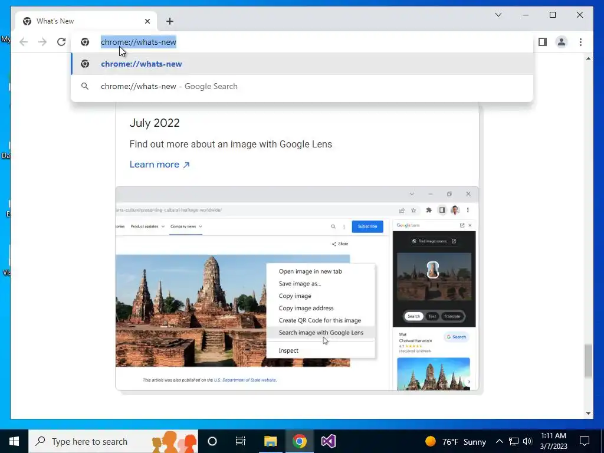Screen dimensions: 604x453
Task: Close the What's New tab
Action: click(147, 21)
